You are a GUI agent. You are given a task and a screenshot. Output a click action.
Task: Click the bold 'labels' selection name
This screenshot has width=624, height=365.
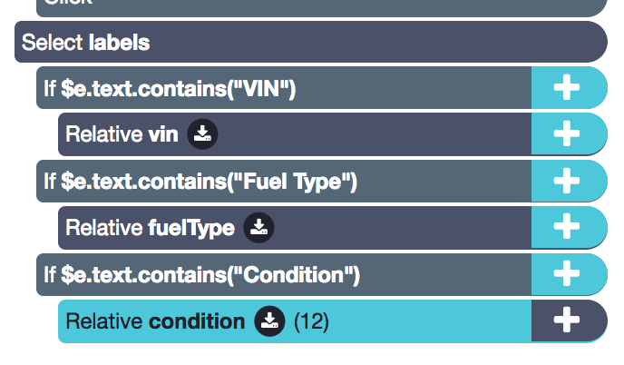tap(119, 43)
